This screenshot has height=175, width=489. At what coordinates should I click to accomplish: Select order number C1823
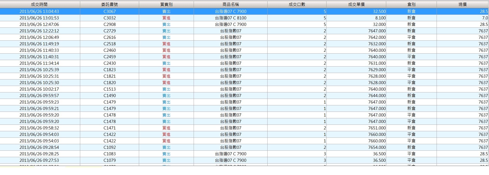point(110,70)
